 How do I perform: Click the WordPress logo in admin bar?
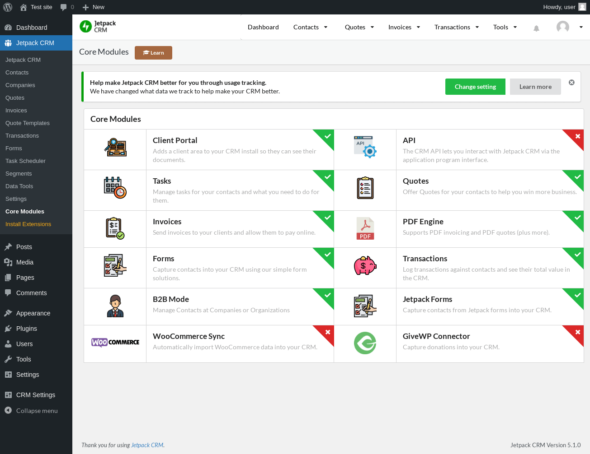coord(8,7)
